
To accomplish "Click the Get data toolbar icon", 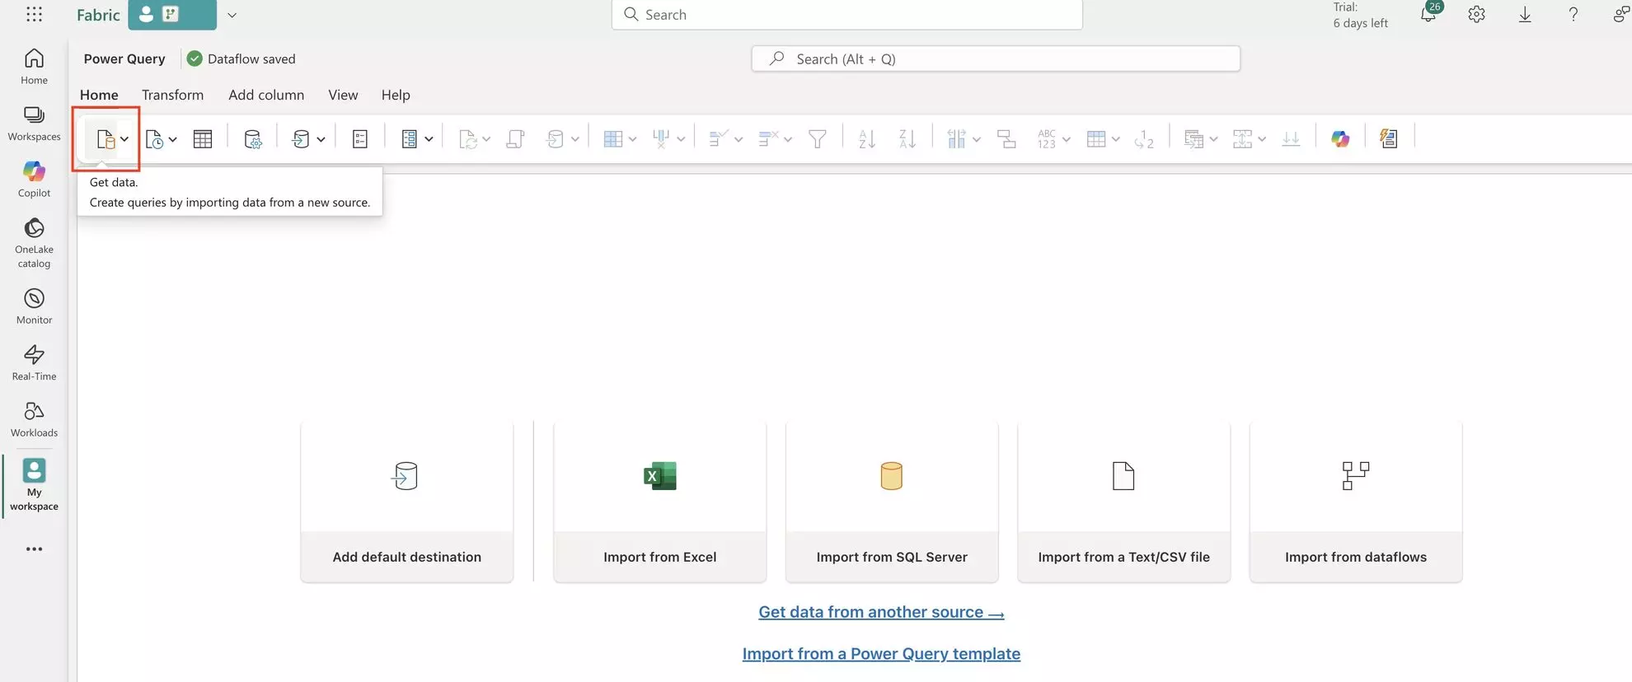I will 106,139.
